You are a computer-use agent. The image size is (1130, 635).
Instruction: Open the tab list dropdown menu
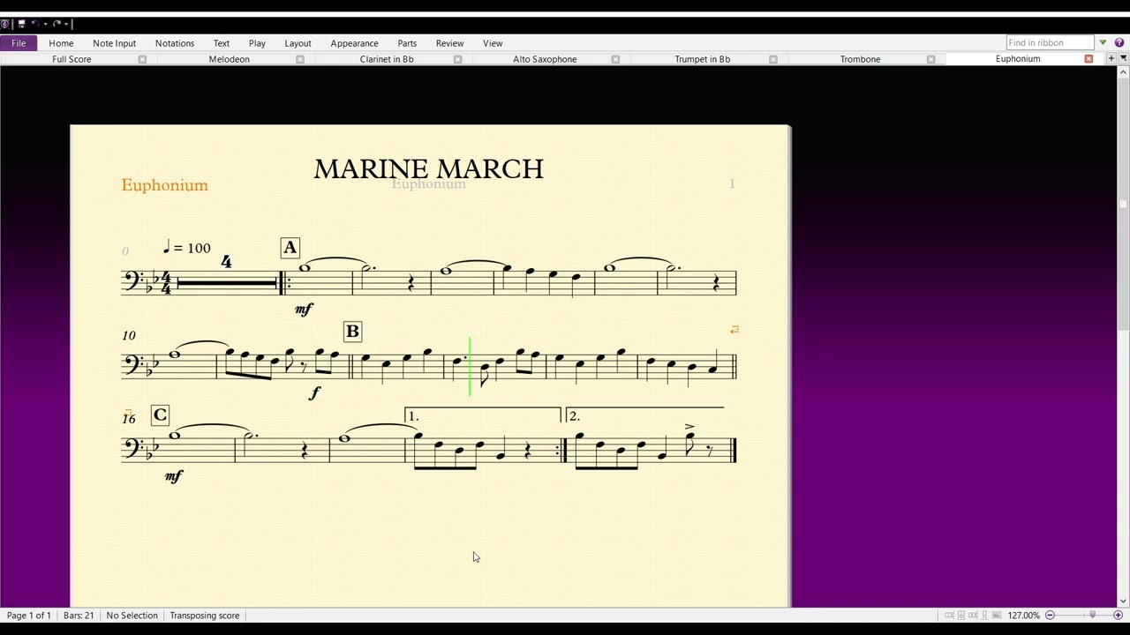pos(1123,58)
